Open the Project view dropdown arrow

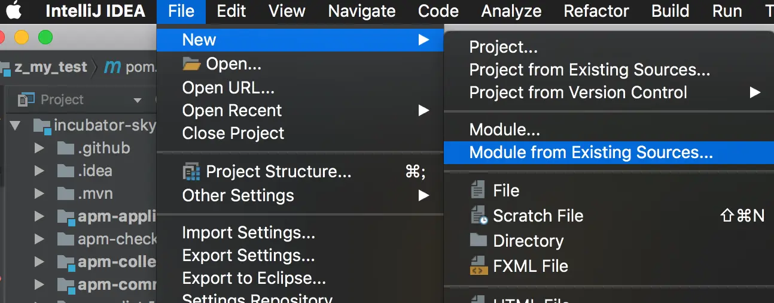point(138,101)
